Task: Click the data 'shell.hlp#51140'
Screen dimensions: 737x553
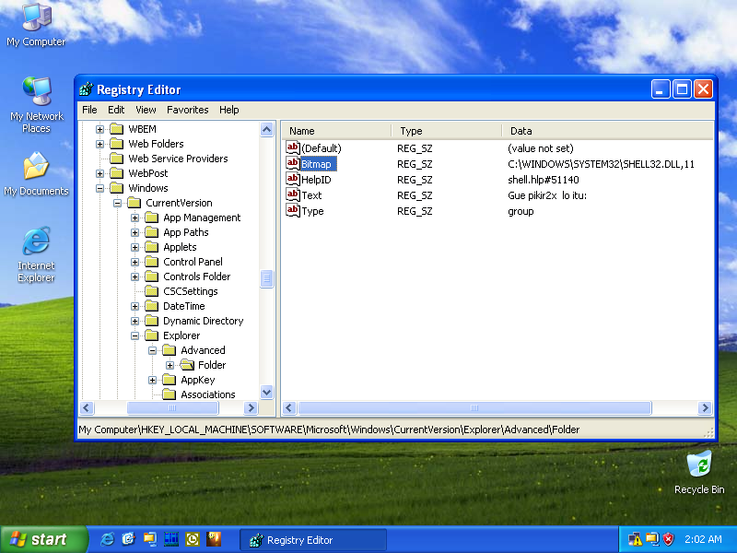Action: coord(544,180)
